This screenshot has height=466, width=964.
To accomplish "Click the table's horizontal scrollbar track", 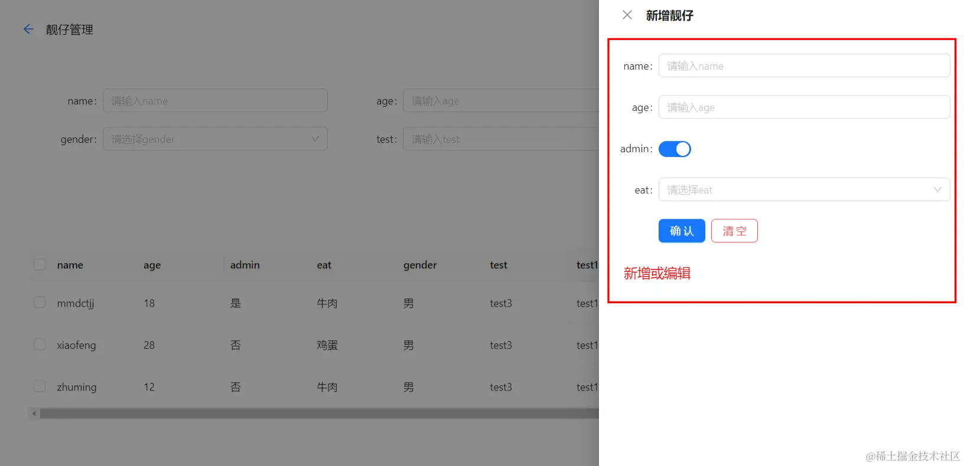I will click(x=319, y=414).
